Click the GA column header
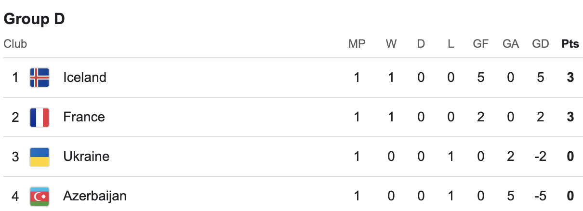This screenshot has width=583, height=211. (510, 44)
